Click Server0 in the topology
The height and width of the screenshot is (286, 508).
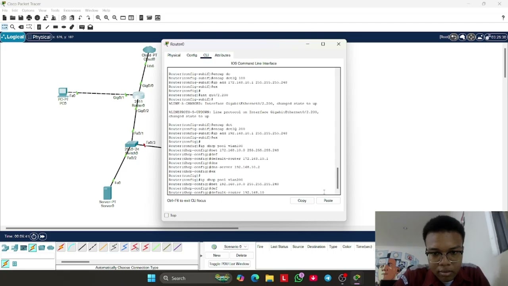coord(107,193)
